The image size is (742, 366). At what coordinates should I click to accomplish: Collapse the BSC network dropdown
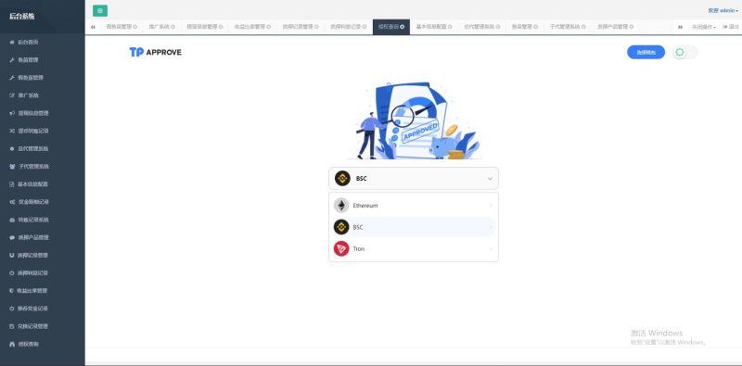click(413, 178)
